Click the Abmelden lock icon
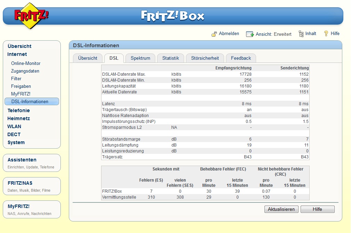This screenshot has width=351, height=233. coord(214,34)
